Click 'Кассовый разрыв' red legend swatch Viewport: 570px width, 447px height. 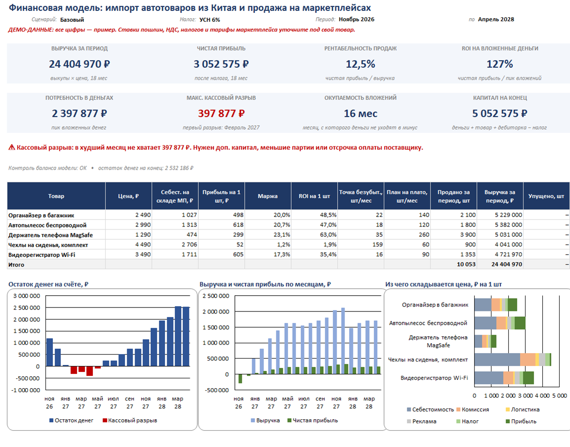coord(105,420)
